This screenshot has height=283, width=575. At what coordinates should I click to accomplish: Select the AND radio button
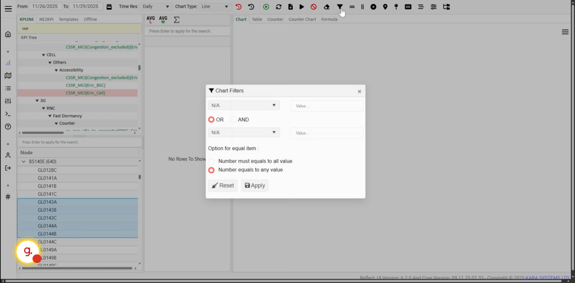(233, 119)
